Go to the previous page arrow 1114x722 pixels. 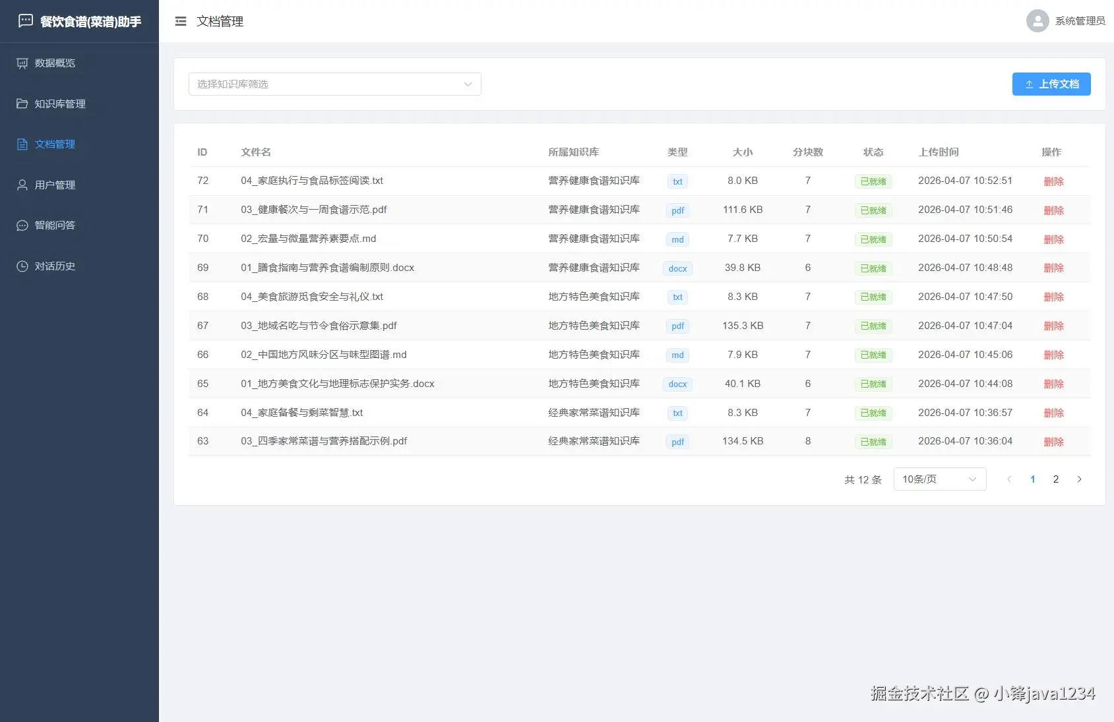pos(1009,479)
